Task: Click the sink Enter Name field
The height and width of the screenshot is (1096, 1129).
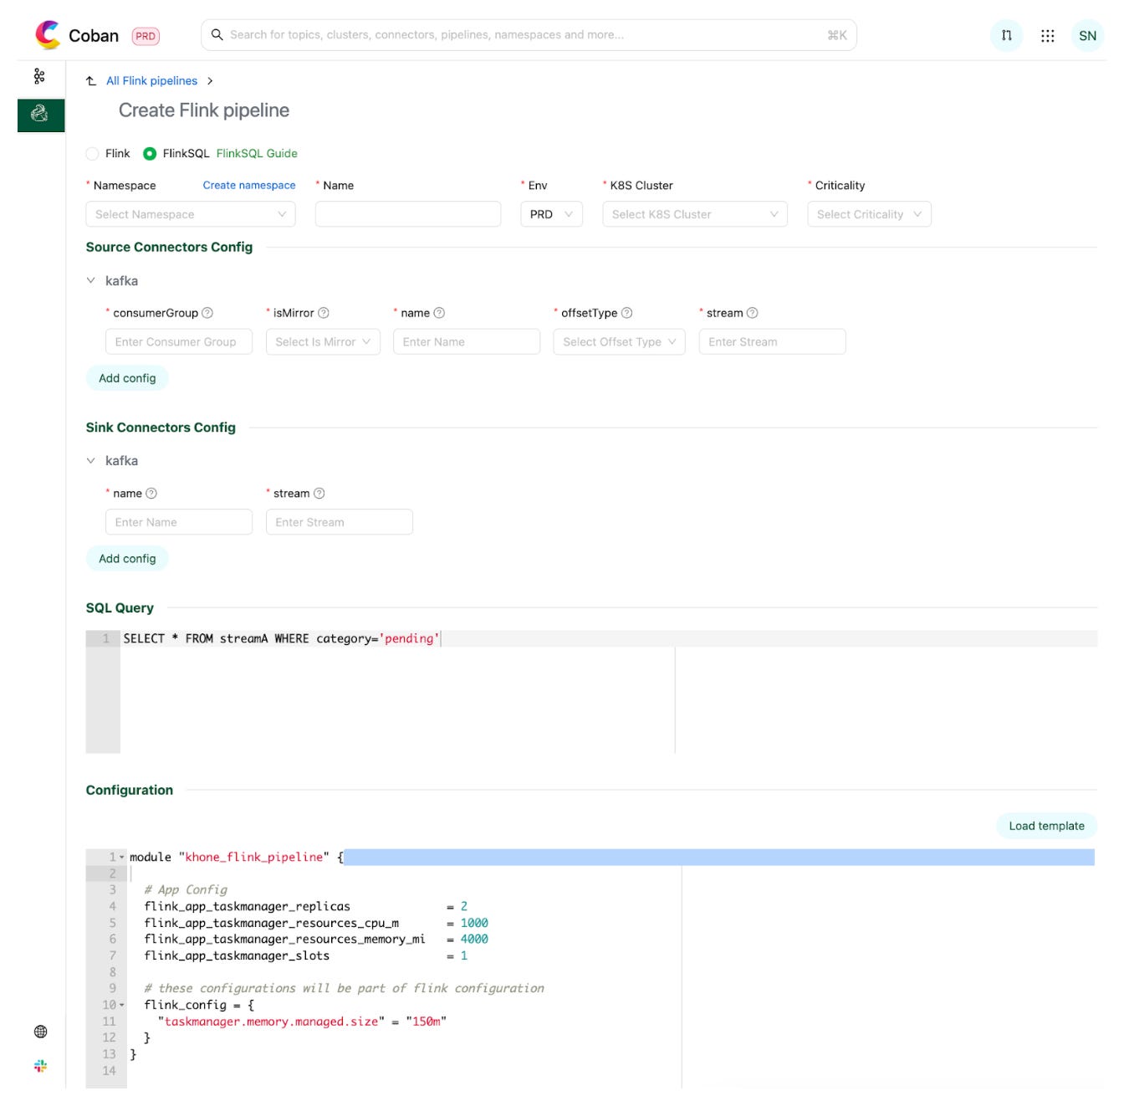Action: 179,522
